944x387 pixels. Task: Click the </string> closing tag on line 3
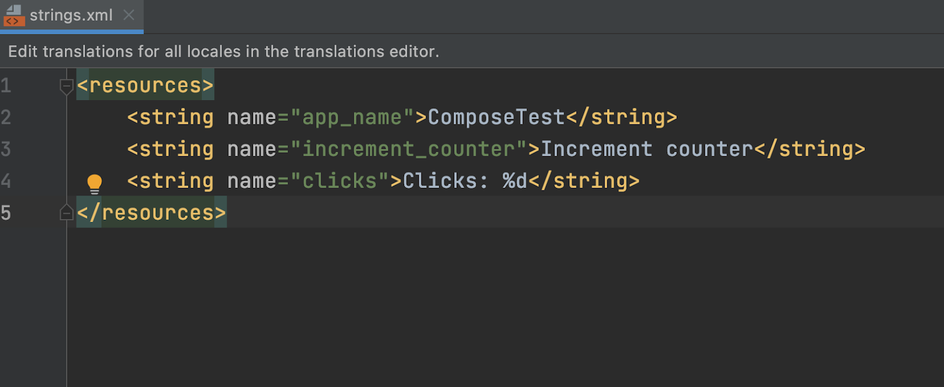pos(809,150)
